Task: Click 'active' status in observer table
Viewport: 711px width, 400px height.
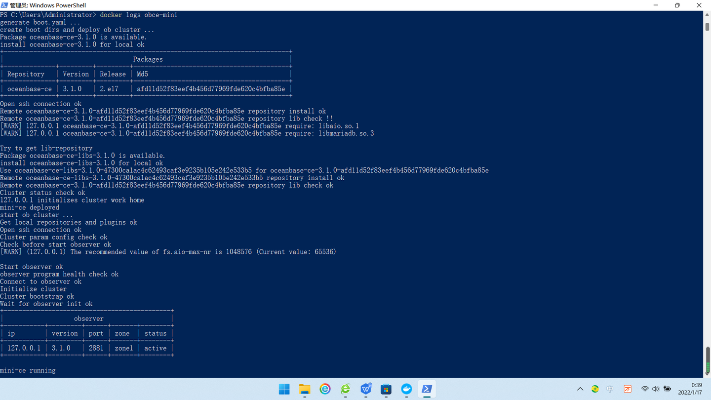Action: [x=156, y=348]
